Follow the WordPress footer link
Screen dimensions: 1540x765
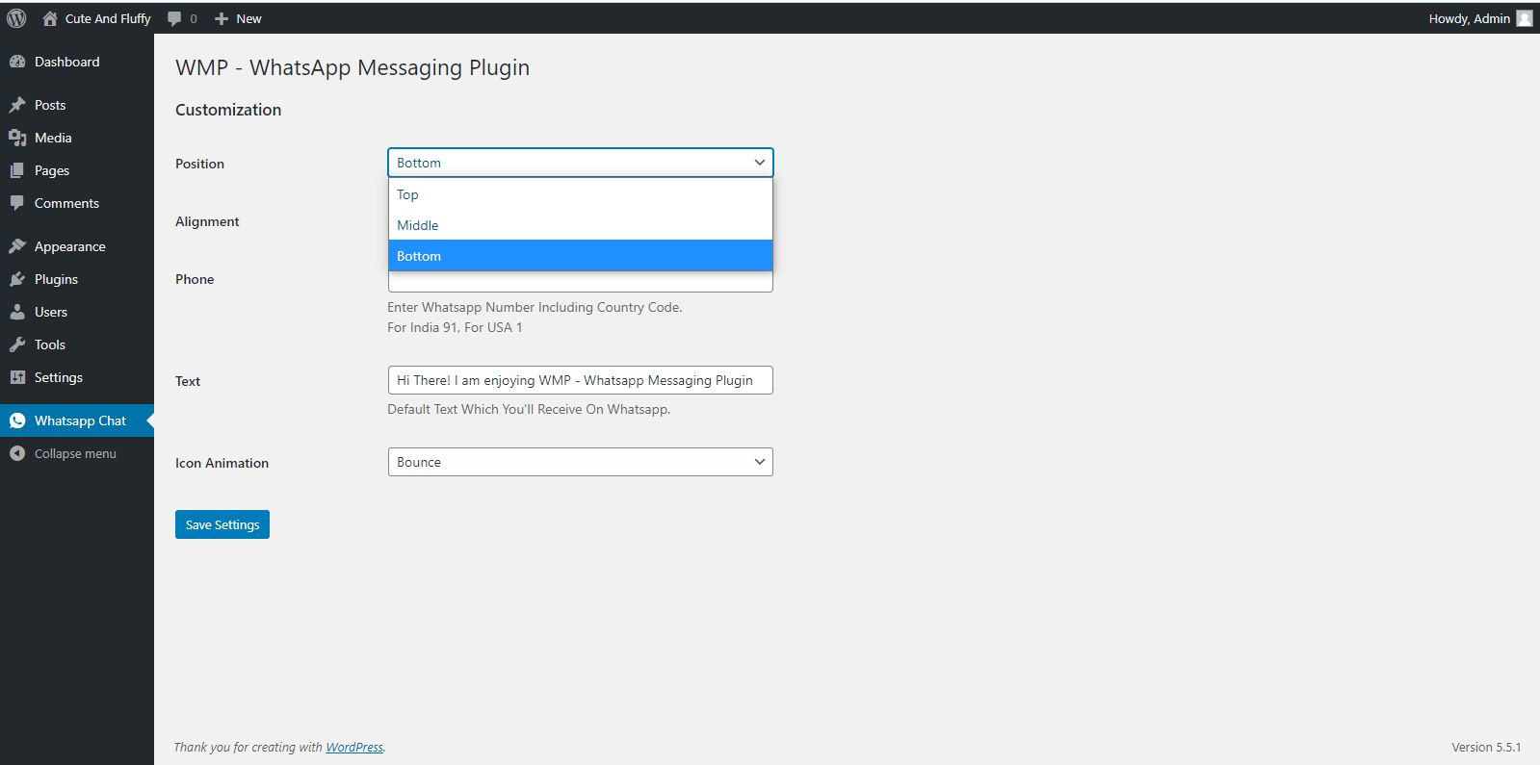[353, 747]
